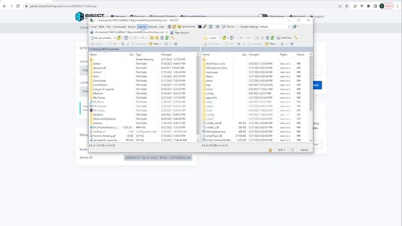Click the SFTP protocol status indicator
This screenshot has height=226, width=402.
(x=281, y=150)
